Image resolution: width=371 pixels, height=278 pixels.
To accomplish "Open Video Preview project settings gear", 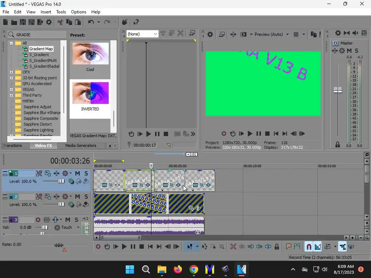I will point(210,34).
